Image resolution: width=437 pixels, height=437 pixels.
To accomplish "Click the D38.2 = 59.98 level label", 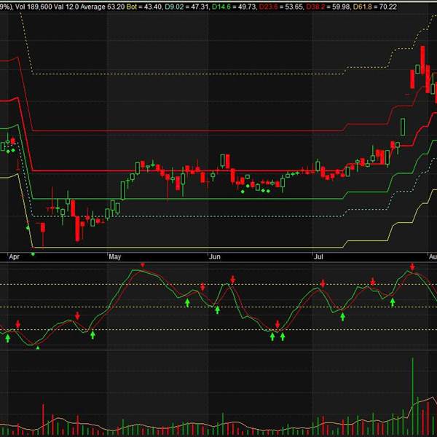I will click(x=328, y=7).
